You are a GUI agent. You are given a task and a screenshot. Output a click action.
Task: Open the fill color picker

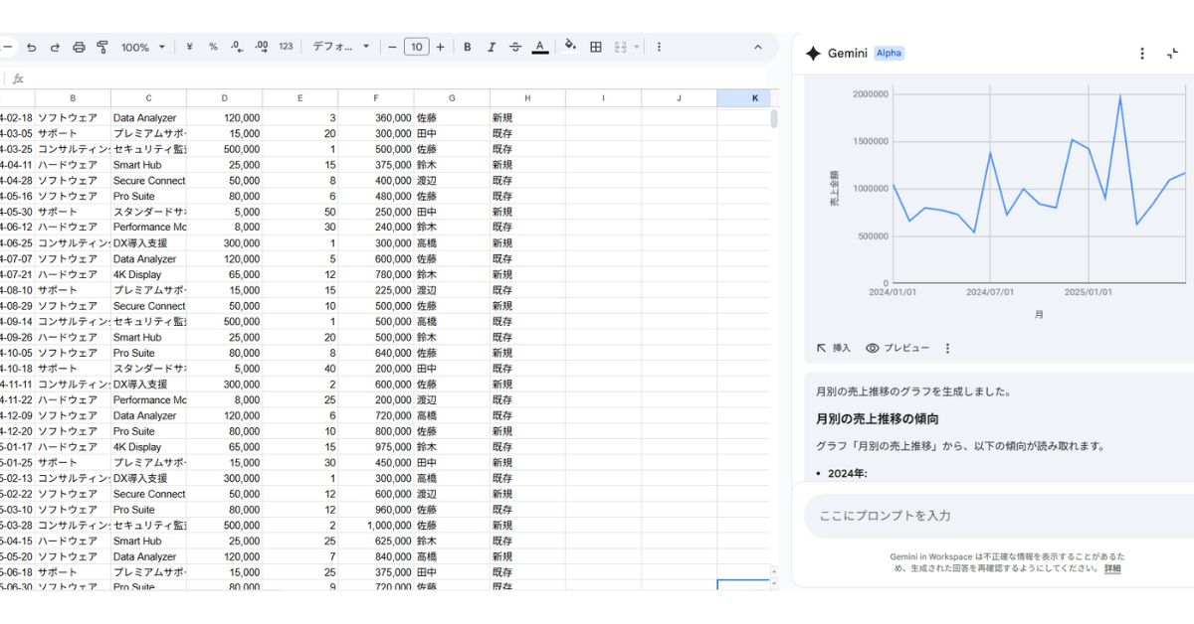pos(570,47)
